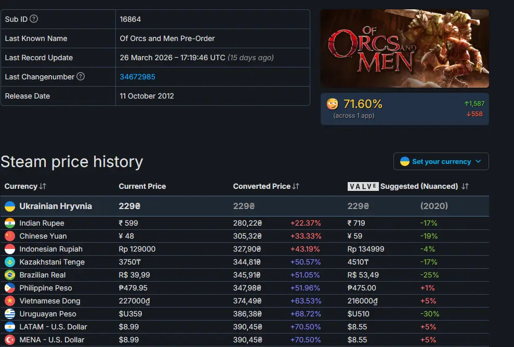514x347 pixels.
Task: Click the Vietnamese Dong flag icon
Action: pos(10,301)
